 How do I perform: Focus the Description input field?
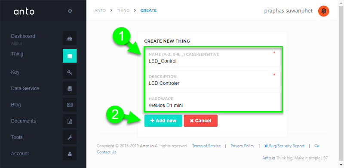click(x=213, y=80)
